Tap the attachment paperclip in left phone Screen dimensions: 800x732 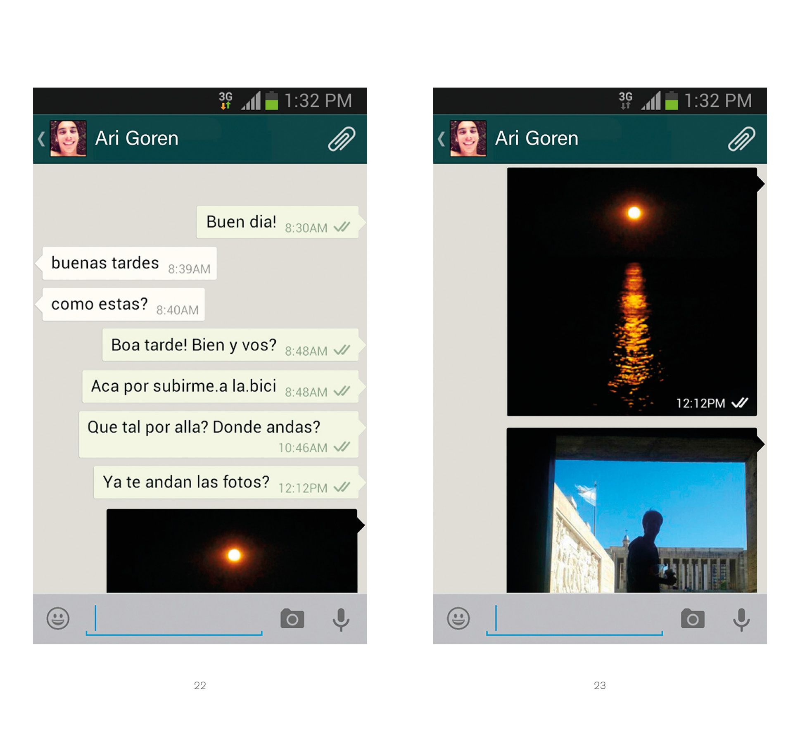(x=341, y=139)
